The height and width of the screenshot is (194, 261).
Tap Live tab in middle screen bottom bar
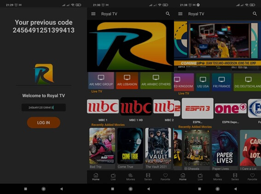click(x=113, y=177)
